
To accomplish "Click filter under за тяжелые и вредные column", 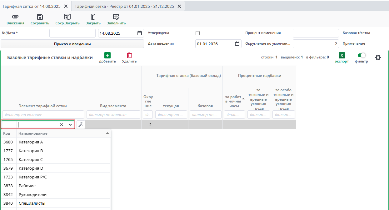I will click(259, 115).
